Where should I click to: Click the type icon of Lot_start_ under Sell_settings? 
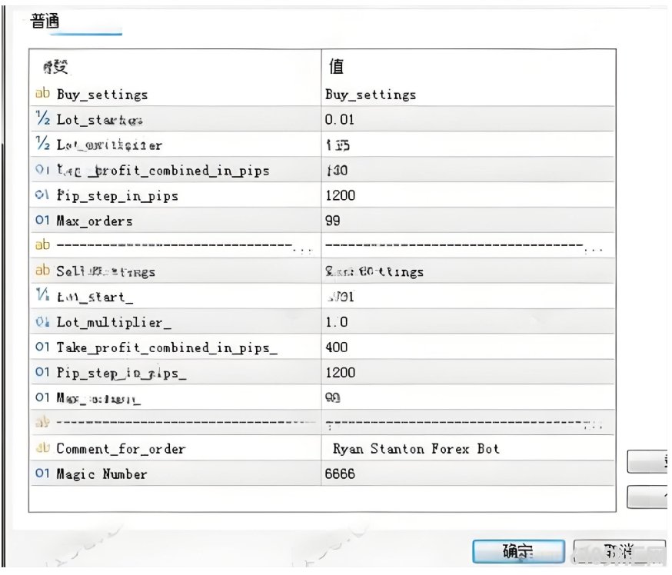click(x=43, y=294)
